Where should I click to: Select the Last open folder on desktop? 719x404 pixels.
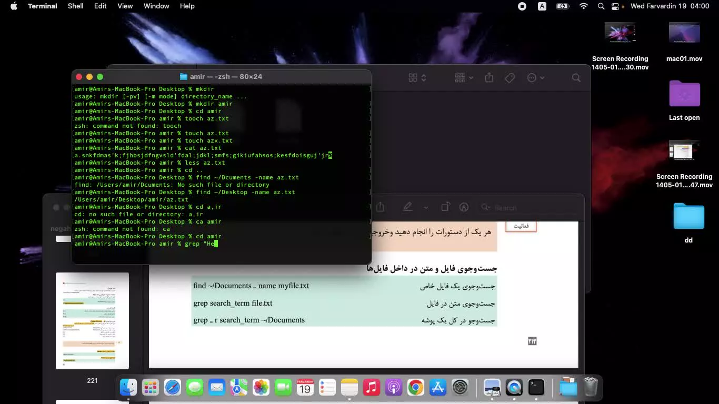[684, 100]
